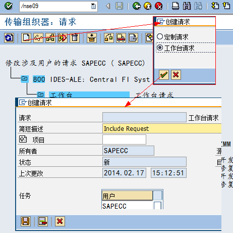Screen dimensions: 233x233
Task: Click the yellow Exit arrow icon
Action: [148, 6]
